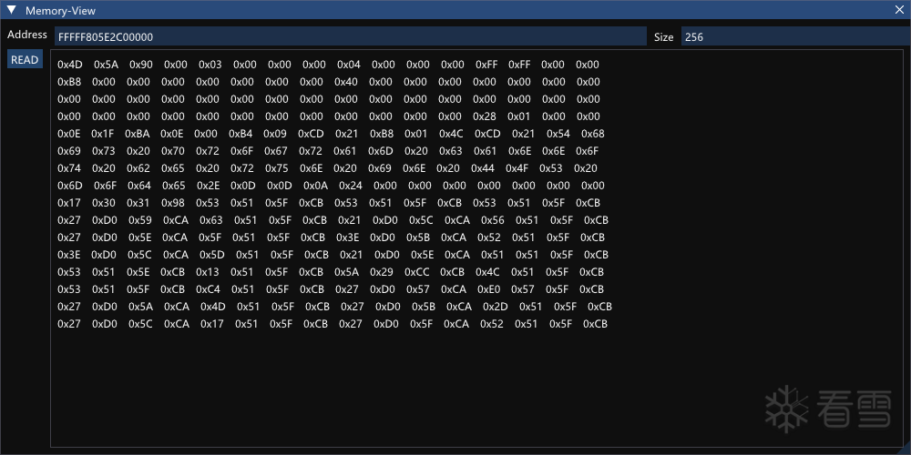The height and width of the screenshot is (455, 911).
Task: Select the byte value 0x03
Action: 210,65
